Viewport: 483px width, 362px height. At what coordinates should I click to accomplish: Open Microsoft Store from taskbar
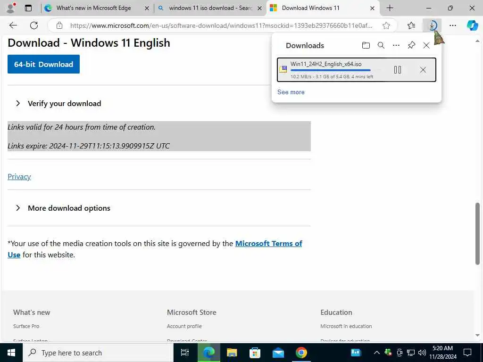click(255, 353)
